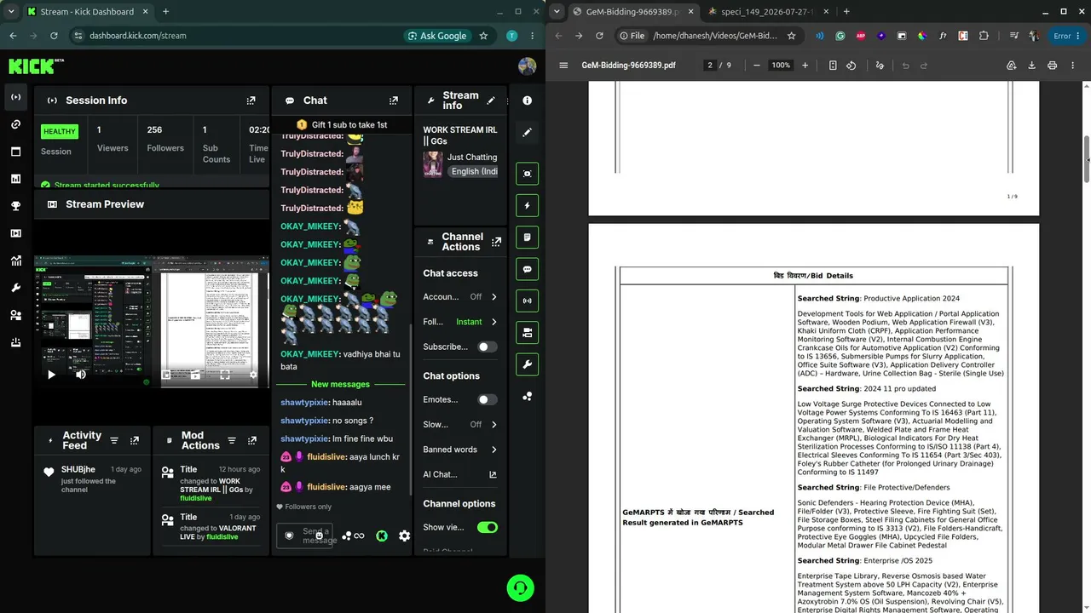Edit Stream info with the pencil icon
The height and width of the screenshot is (613, 1091).
(x=491, y=100)
